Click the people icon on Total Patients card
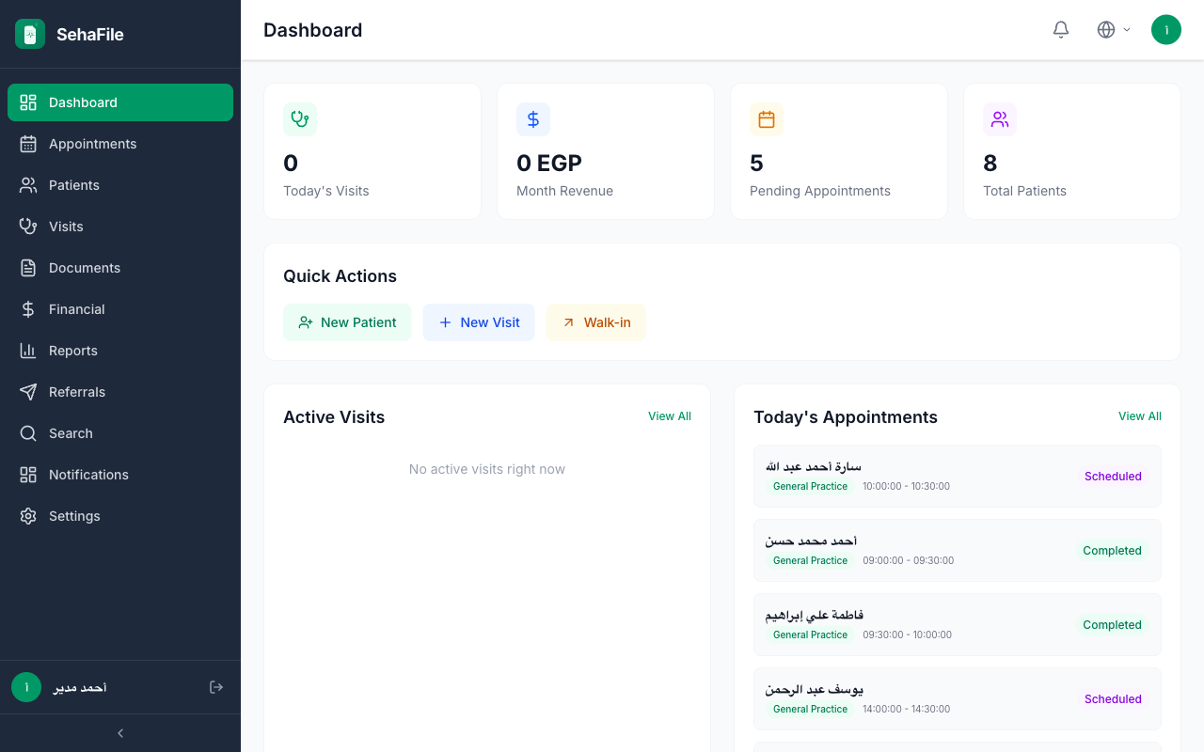The height and width of the screenshot is (752, 1204). (1000, 119)
